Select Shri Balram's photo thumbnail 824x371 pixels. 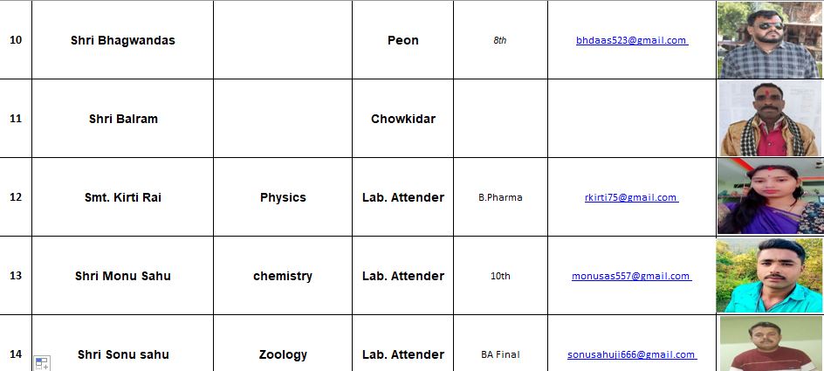[768, 119]
